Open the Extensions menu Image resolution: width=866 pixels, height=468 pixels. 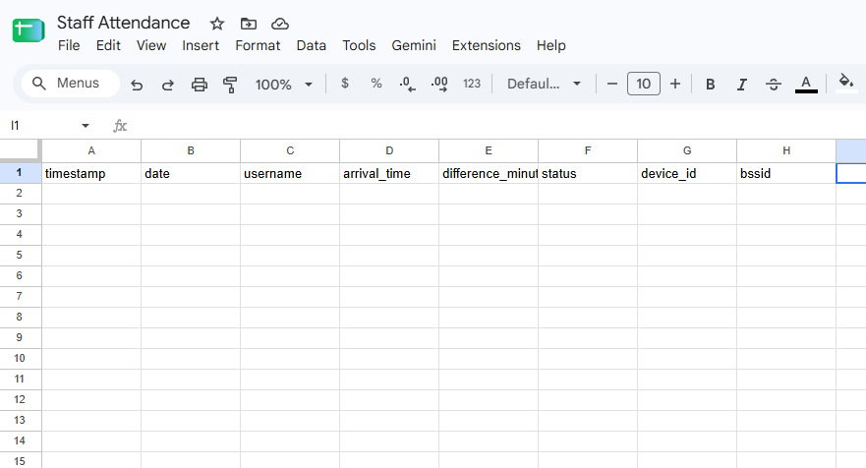tap(486, 45)
